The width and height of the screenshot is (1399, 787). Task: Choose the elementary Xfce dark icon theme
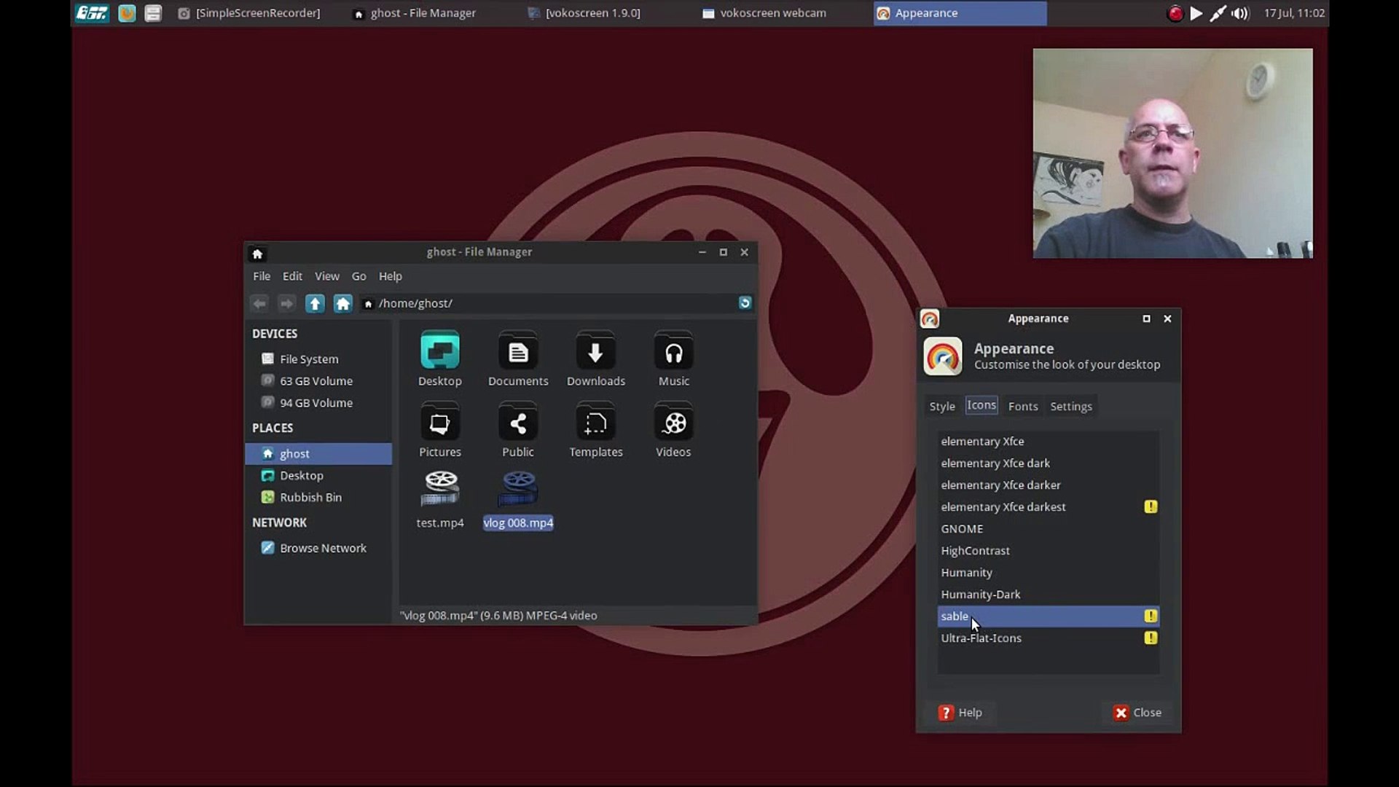(1048, 463)
